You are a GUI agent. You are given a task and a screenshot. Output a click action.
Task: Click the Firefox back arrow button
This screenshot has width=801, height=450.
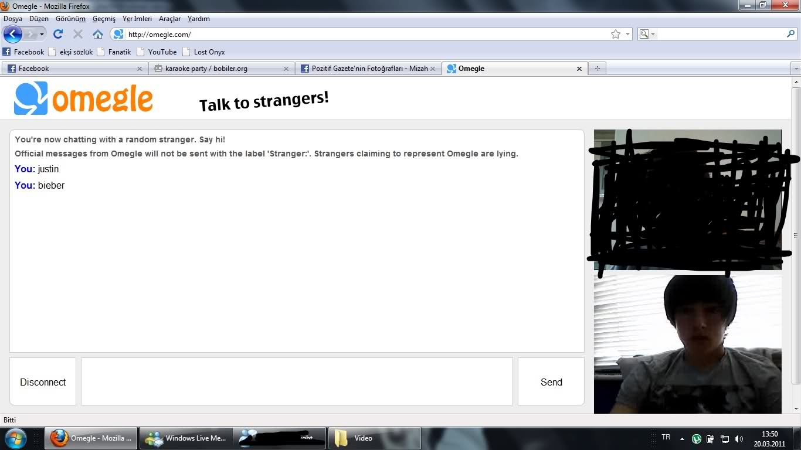click(x=13, y=34)
